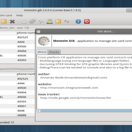Screen dimensions: 132x132
Task: Click the Monosim rotary dial logo
Action: [44, 41]
